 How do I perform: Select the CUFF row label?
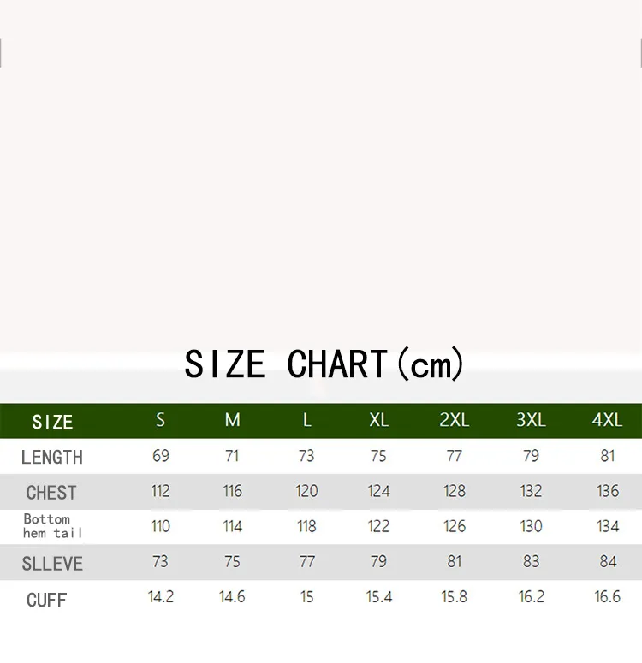tap(46, 600)
